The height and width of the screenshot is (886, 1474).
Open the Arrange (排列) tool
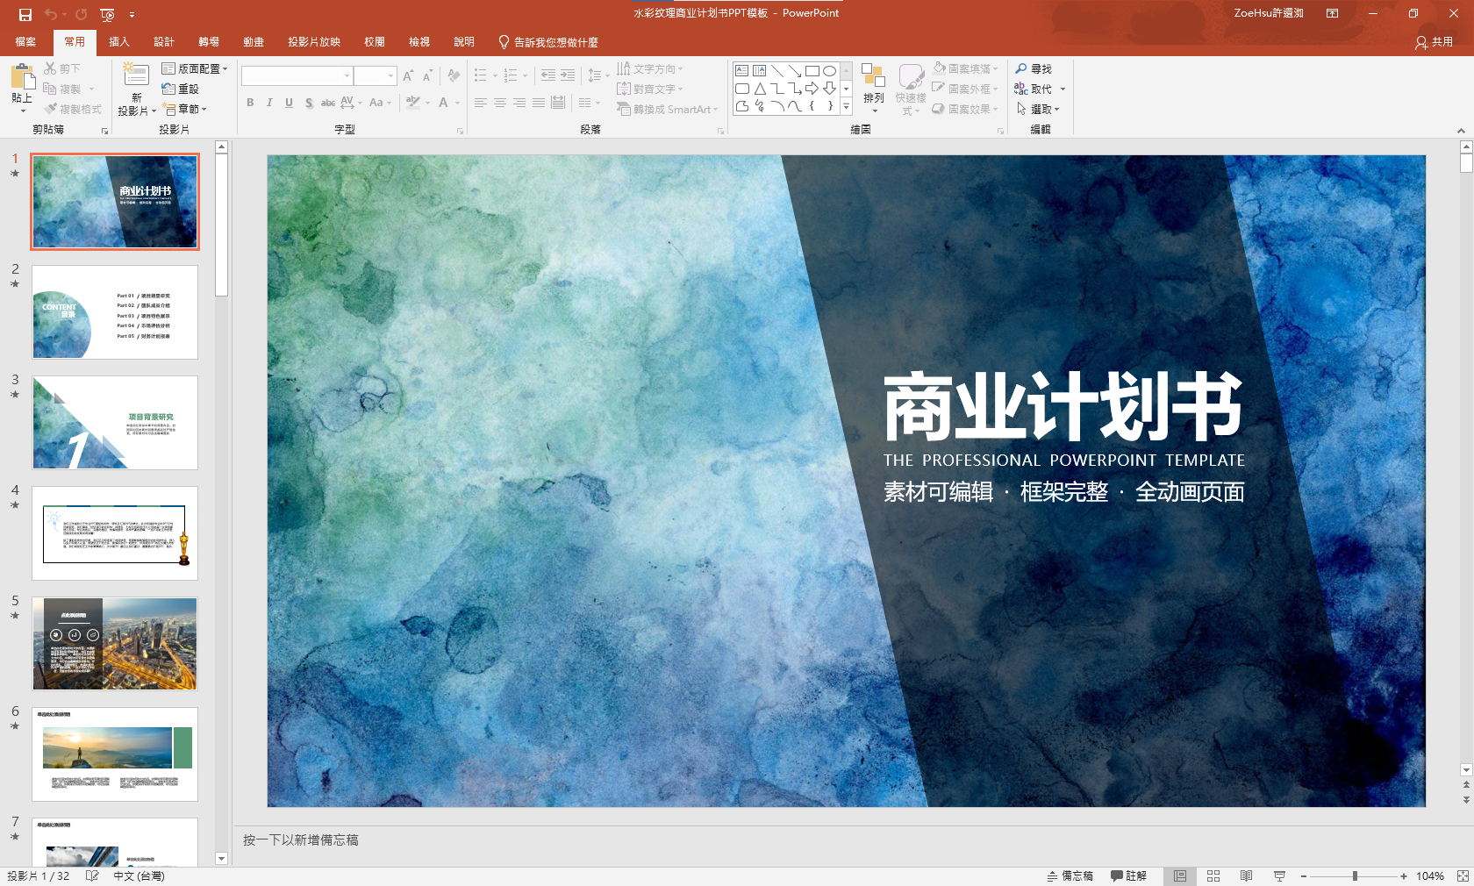[873, 88]
